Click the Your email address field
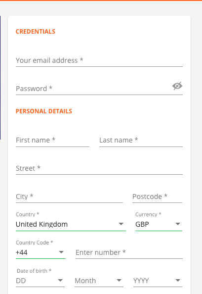 click(99, 60)
